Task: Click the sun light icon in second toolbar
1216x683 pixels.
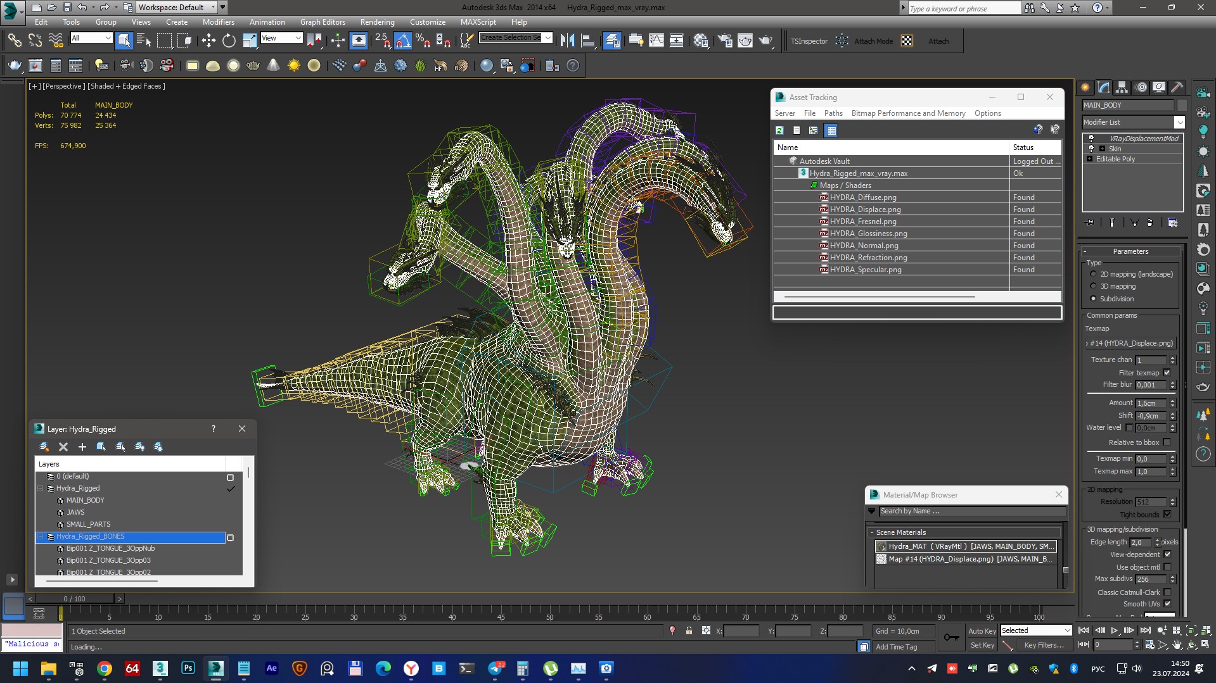Action: [x=293, y=65]
